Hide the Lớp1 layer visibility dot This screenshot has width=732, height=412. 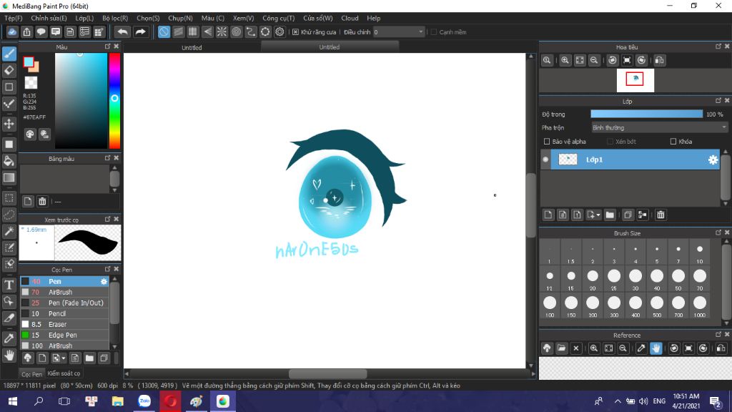pyautogui.click(x=545, y=160)
